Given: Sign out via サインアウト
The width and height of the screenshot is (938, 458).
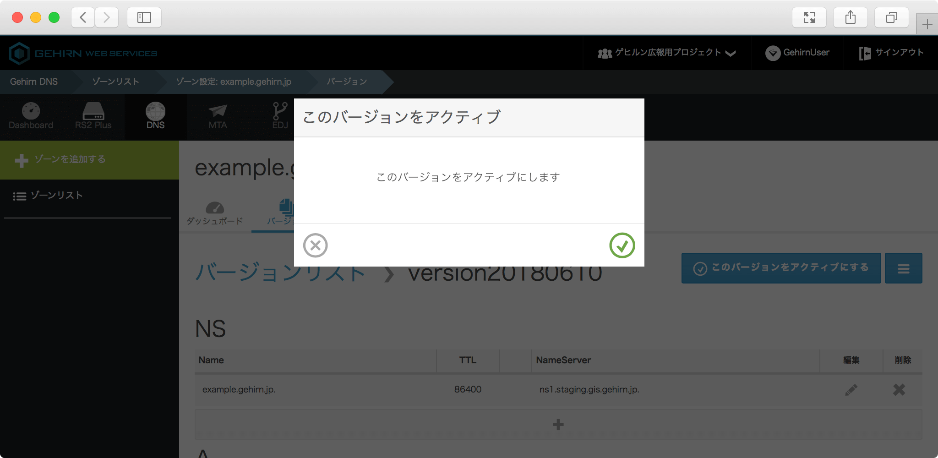Looking at the screenshot, I should (891, 53).
